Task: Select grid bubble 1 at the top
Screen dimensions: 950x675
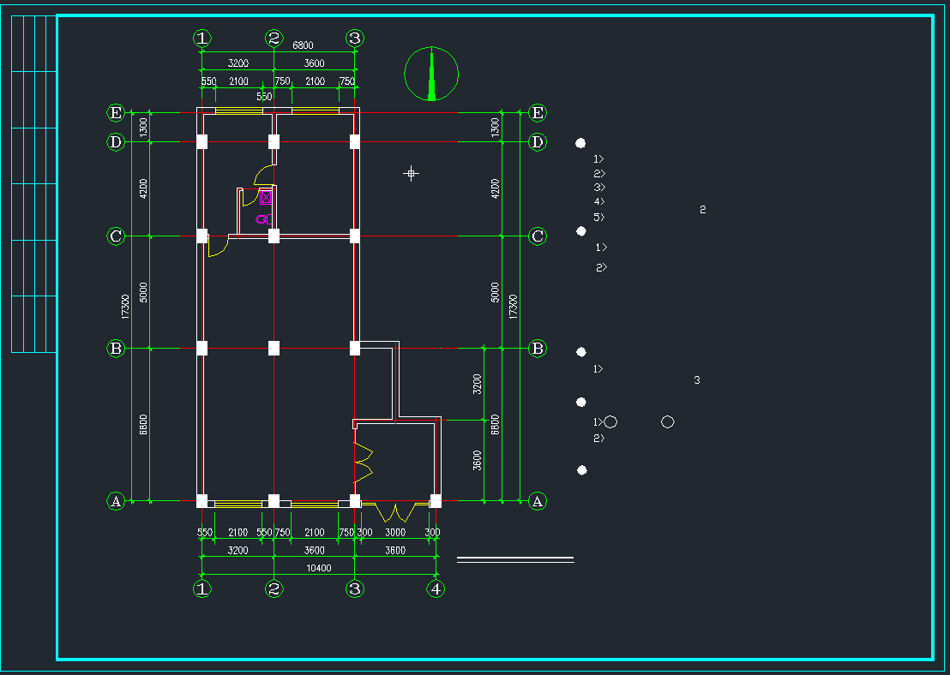Action: coord(201,38)
